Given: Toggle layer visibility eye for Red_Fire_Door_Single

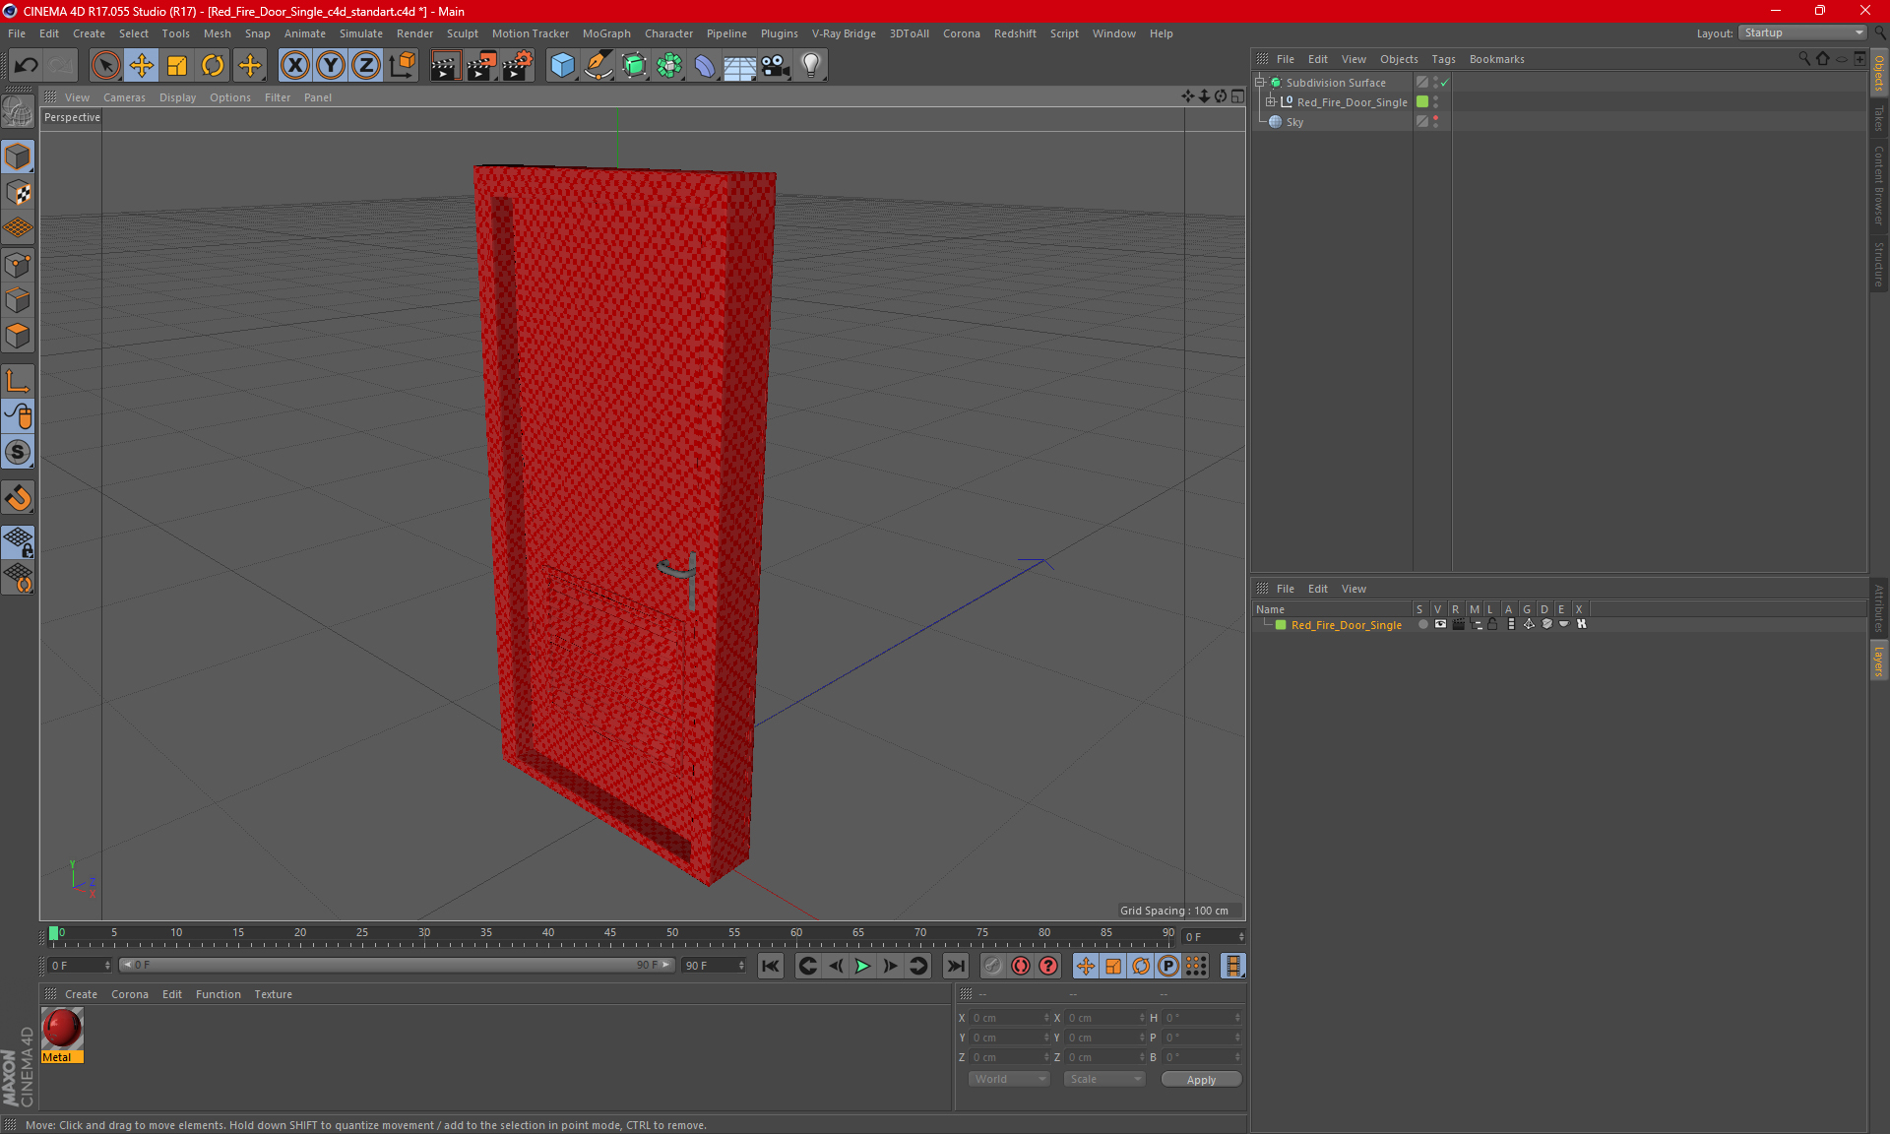Looking at the screenshot, I should pos(1440,624).
